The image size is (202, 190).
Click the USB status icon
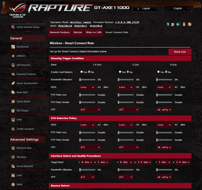point(184,24)
